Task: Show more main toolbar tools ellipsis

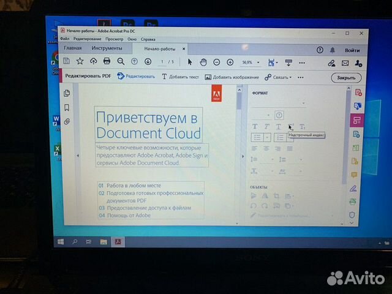Action: click(302, 62)
